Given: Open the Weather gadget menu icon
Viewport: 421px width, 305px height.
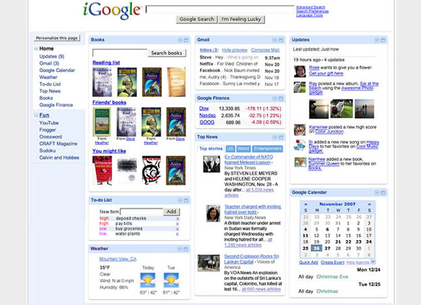Looking at the screenshot, I should point(179,249).
